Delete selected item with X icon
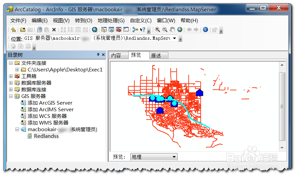This screenshot has width=295, height=177. pyautogui.click(x=54, y=30)
